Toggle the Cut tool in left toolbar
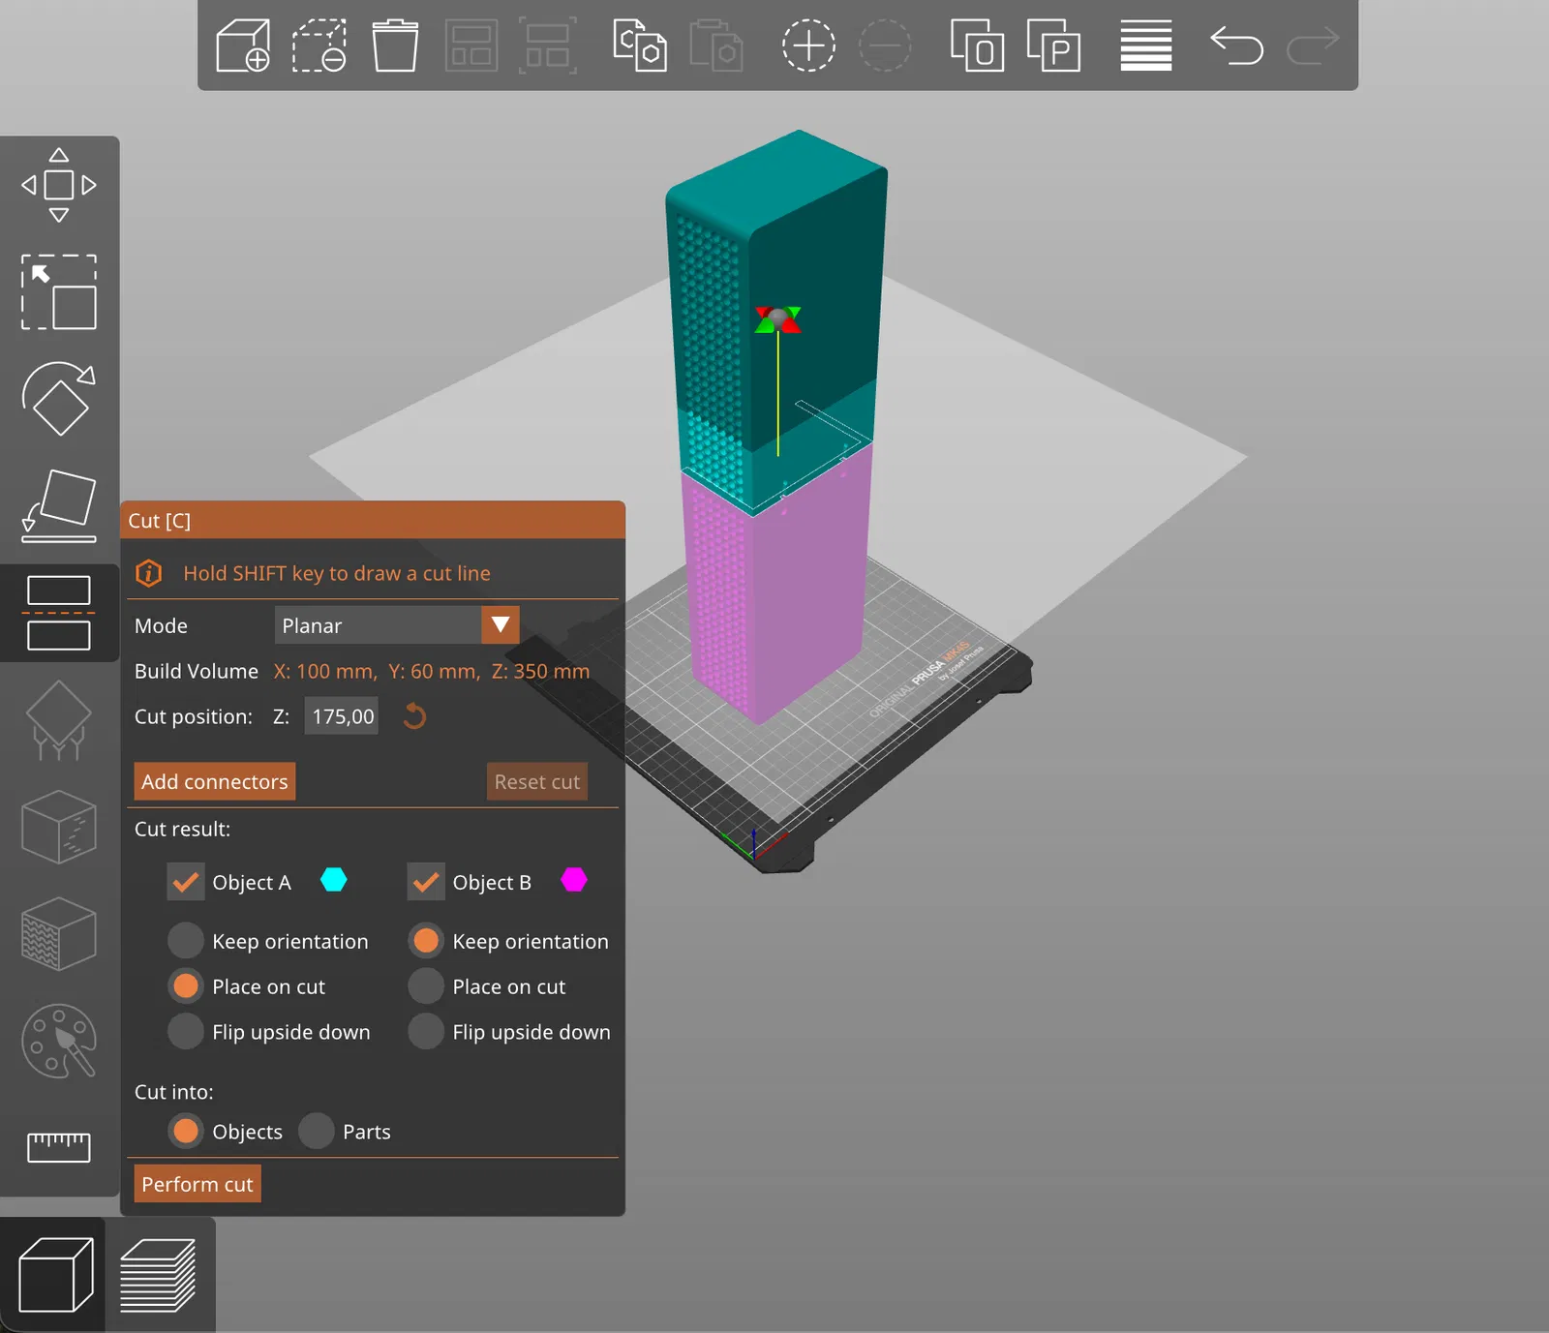Viewport: 1549px width, 1333px height. [x=59, y=613]
